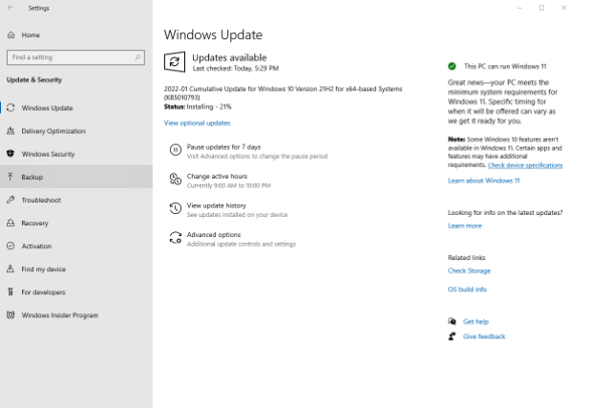Maximize the Settings window
This screenshot has height=408, width=592.
(x=541, y=8)
